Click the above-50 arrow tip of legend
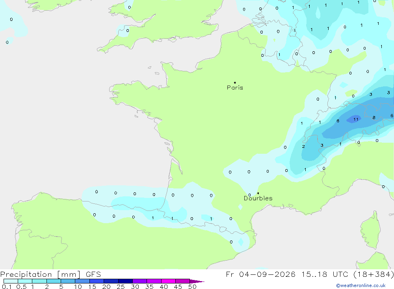394x289 pixels. 197,282
